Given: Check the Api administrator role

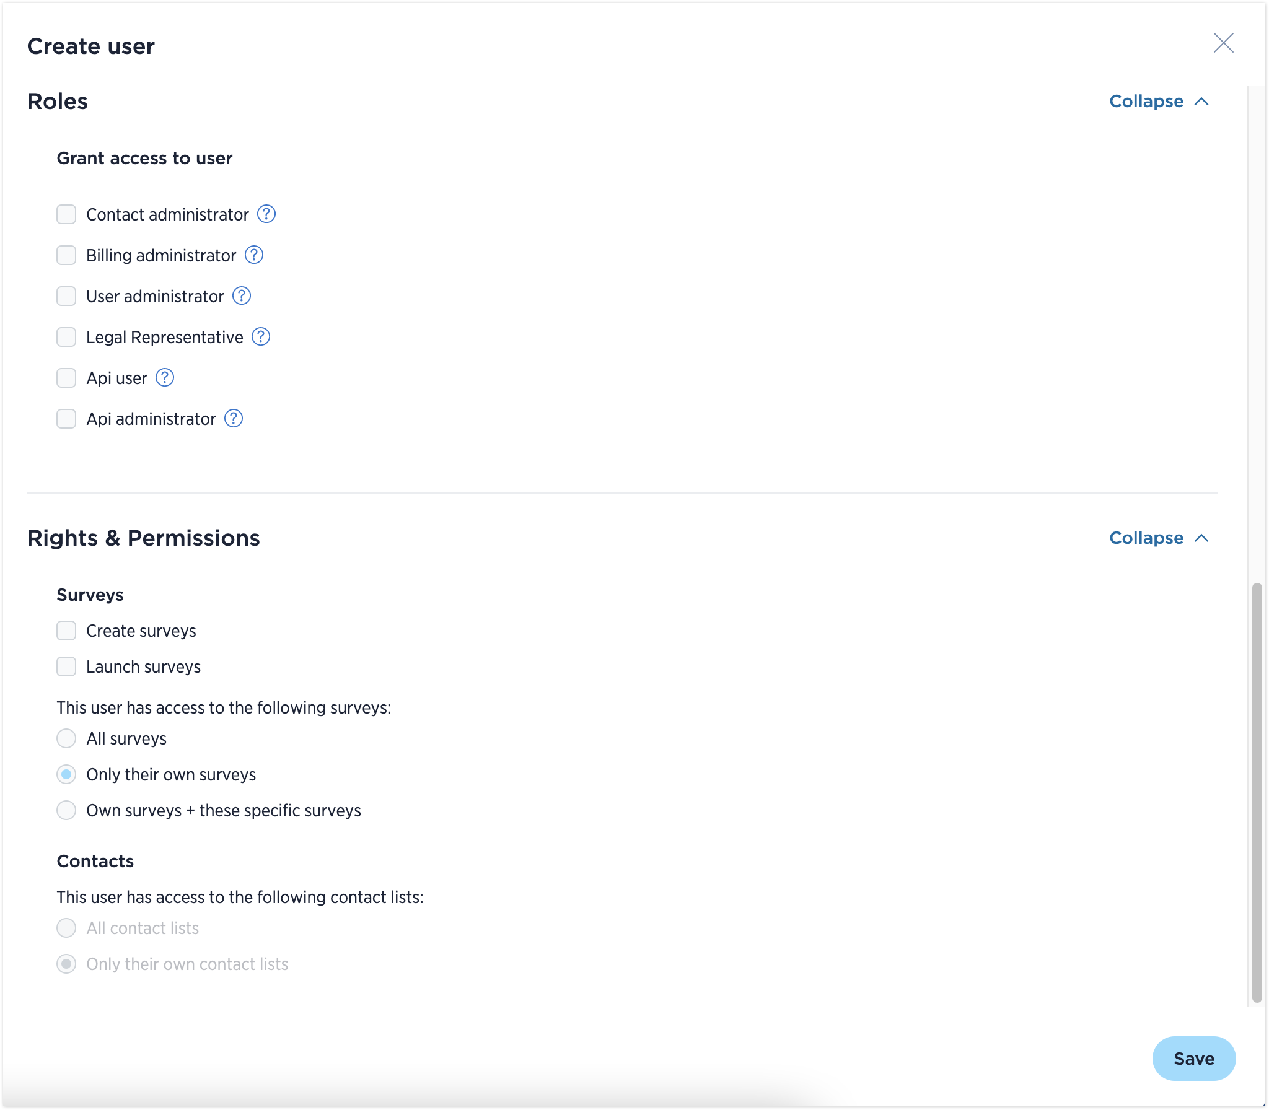Looking at the screenshot, I should pyautogui.click(x=66, y=419).
